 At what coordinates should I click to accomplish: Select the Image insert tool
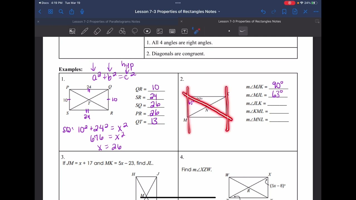pos(160,31)
